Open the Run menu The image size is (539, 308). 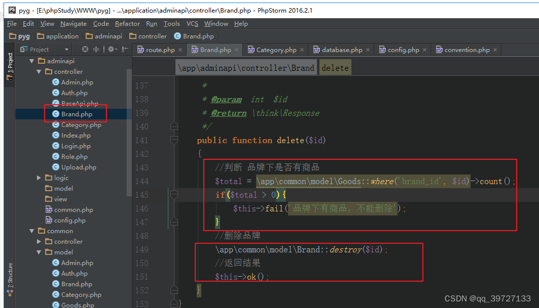click(x=151, y=24)
